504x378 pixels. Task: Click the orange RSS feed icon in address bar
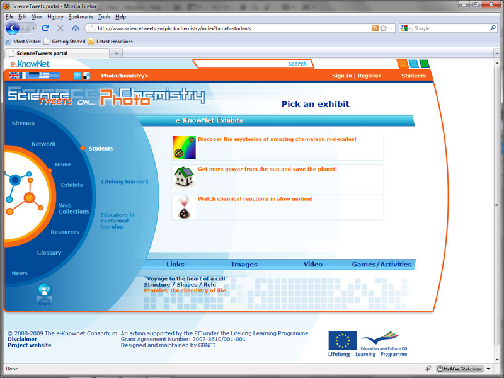click(x=375, y=28)
